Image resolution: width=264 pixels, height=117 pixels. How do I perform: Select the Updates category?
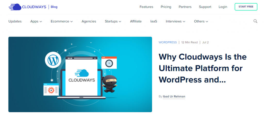pos(15,21)
